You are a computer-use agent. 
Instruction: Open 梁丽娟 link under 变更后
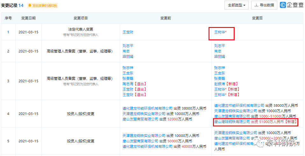click(220, 57)
